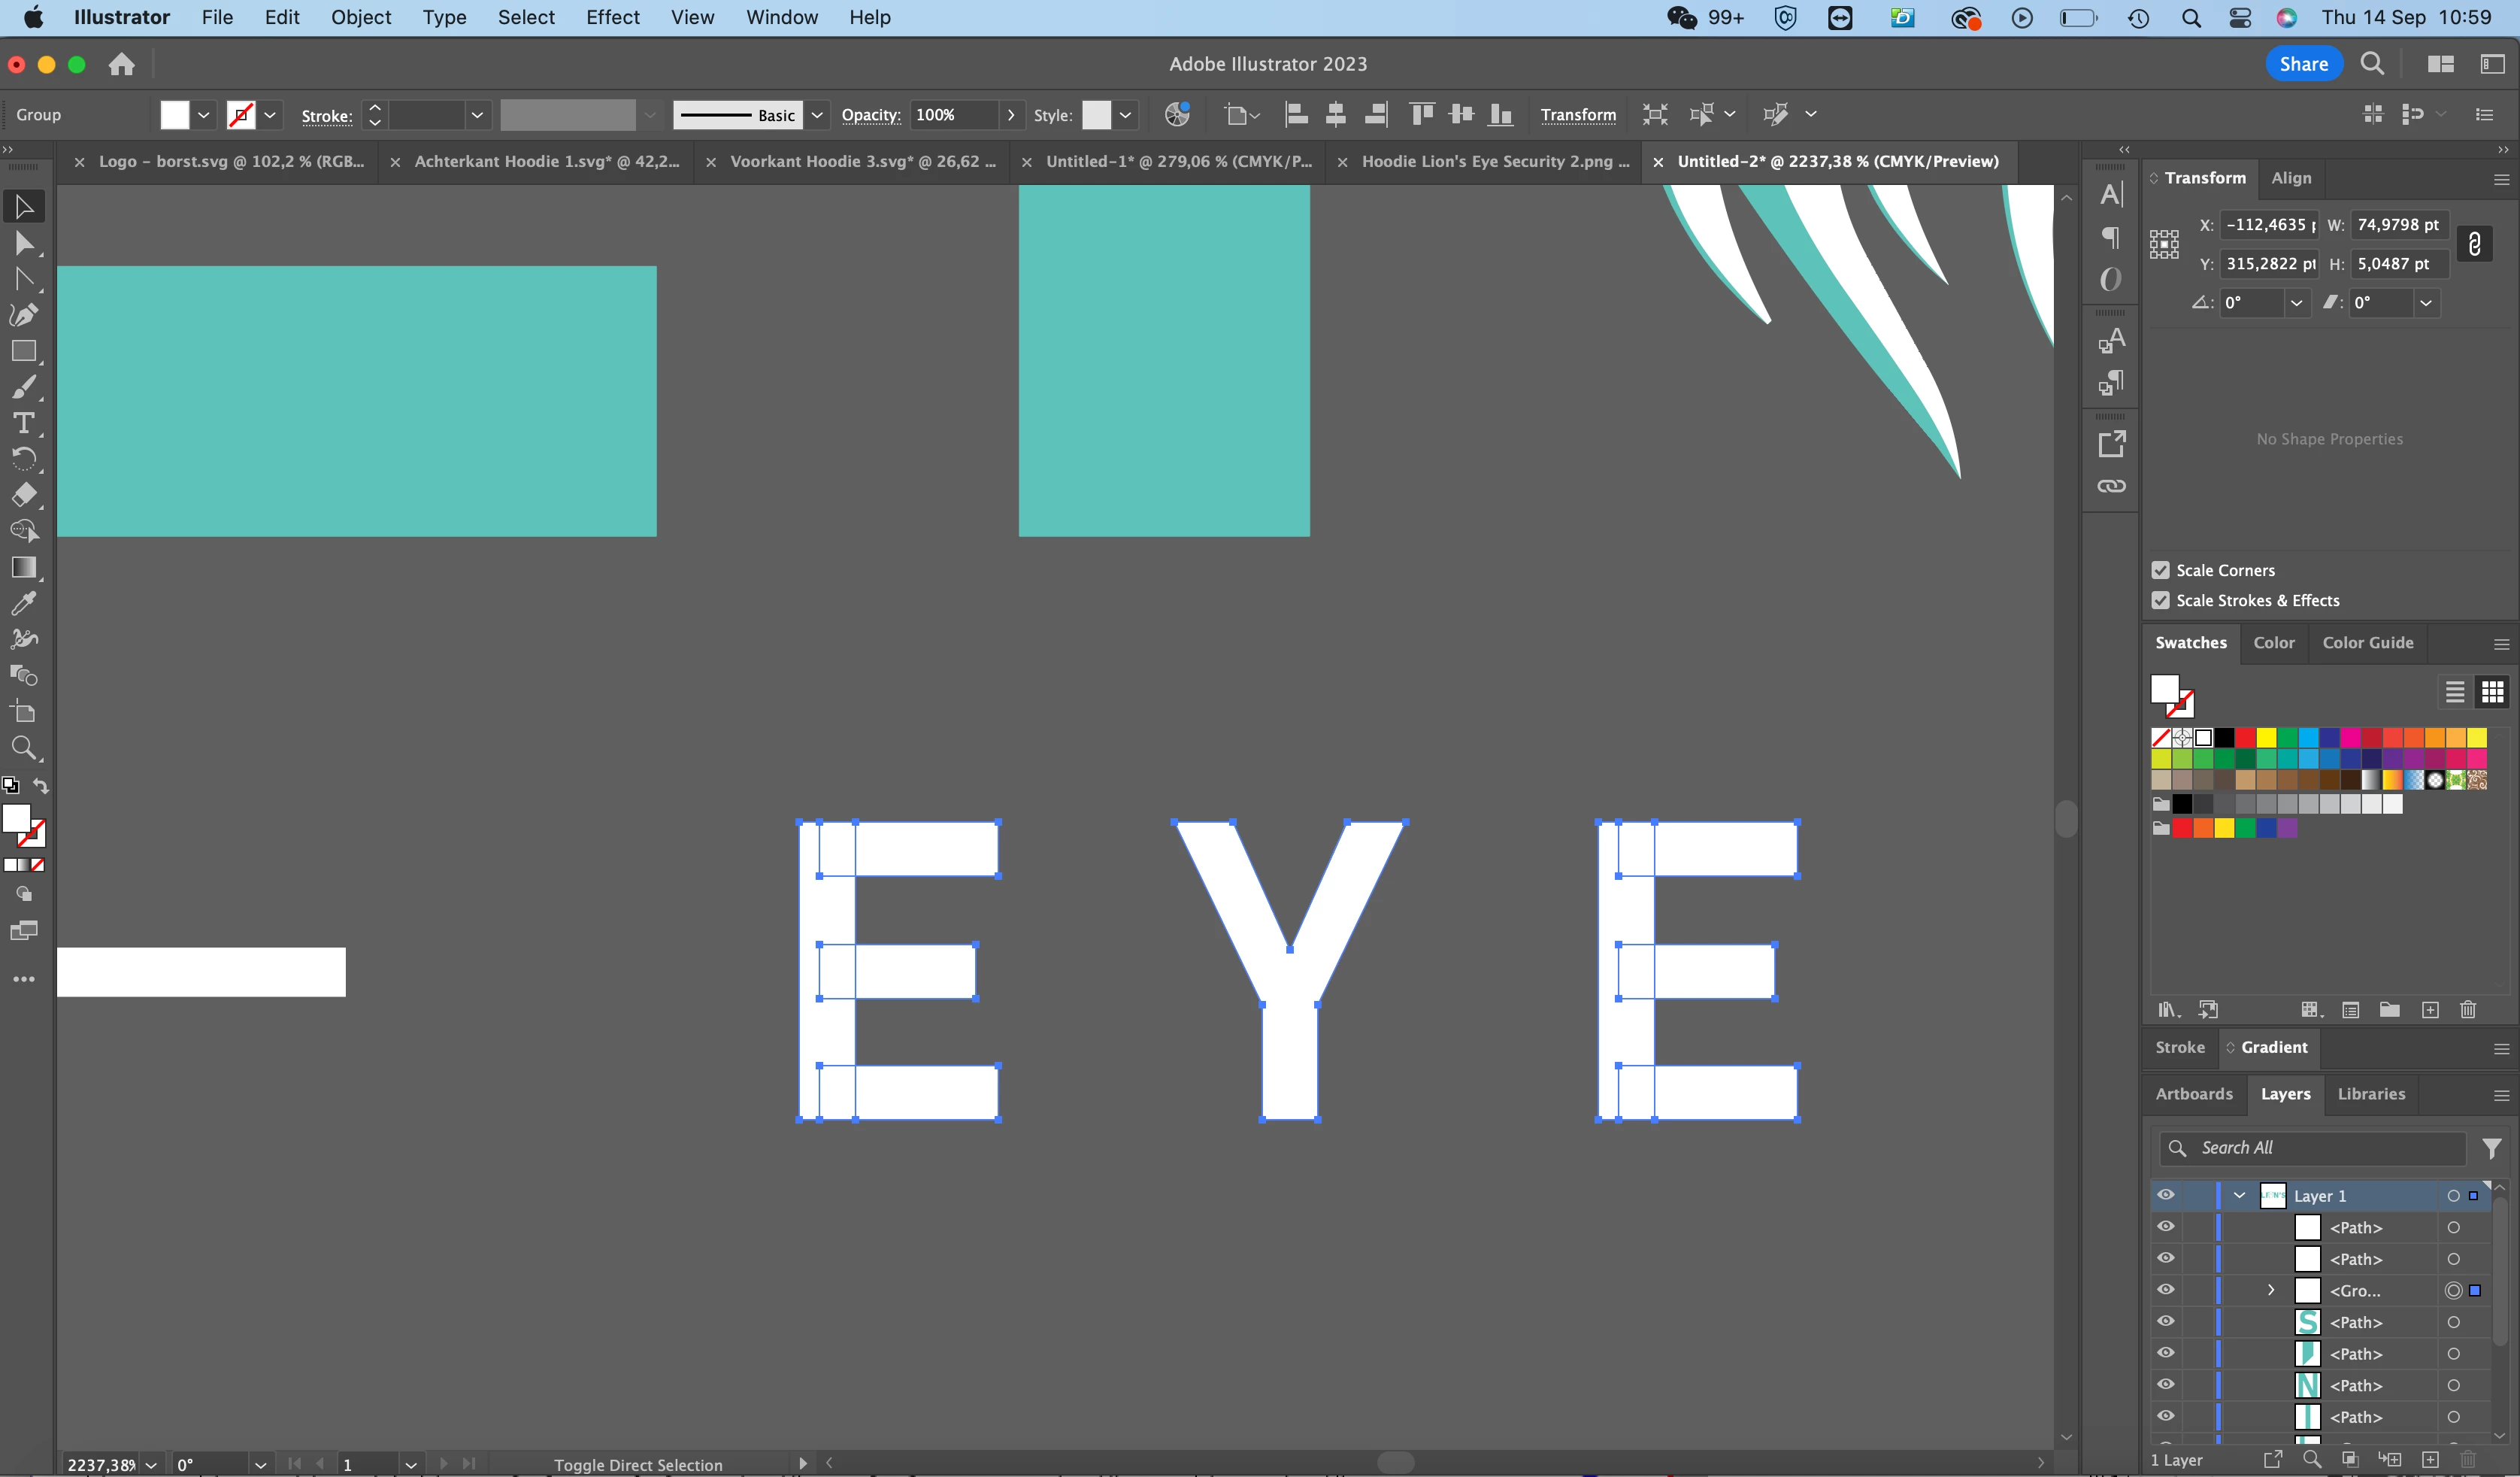
Task: Hide Layer 1 using eye icon
Action: point(2166,1195)
